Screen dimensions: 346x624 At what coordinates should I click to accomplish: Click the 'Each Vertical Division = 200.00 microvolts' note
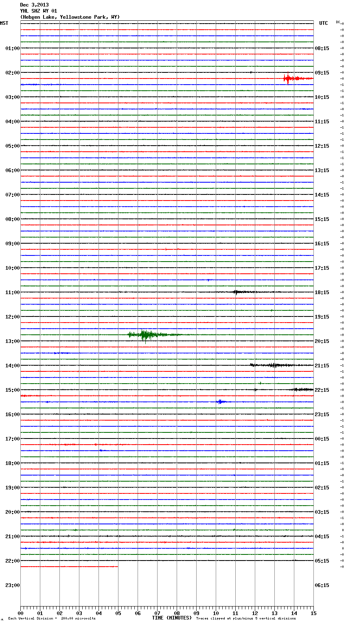click(x=52, y=619)
